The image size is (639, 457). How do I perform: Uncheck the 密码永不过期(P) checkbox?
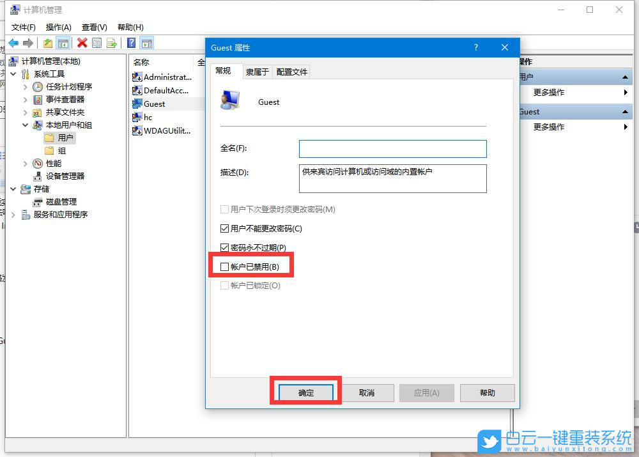[x=225, y=247]
